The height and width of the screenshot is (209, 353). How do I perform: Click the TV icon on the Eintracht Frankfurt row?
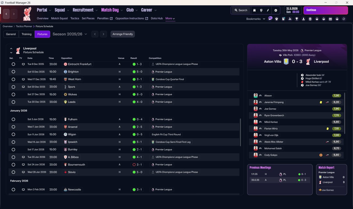tap(23, 64)
